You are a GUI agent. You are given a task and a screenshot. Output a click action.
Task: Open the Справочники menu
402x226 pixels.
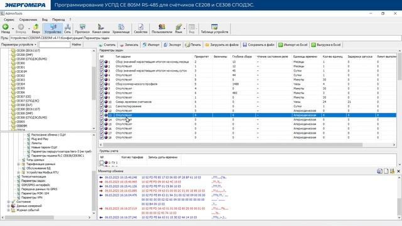click(28, 19)
